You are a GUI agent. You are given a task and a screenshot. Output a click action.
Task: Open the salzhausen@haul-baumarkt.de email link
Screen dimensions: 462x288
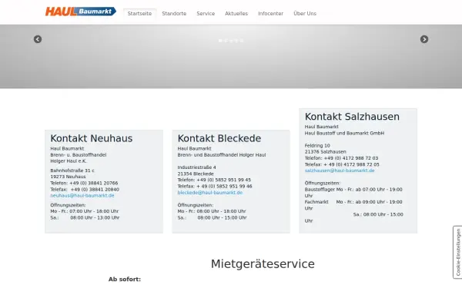pyautogui.click(x=340, y=170)
